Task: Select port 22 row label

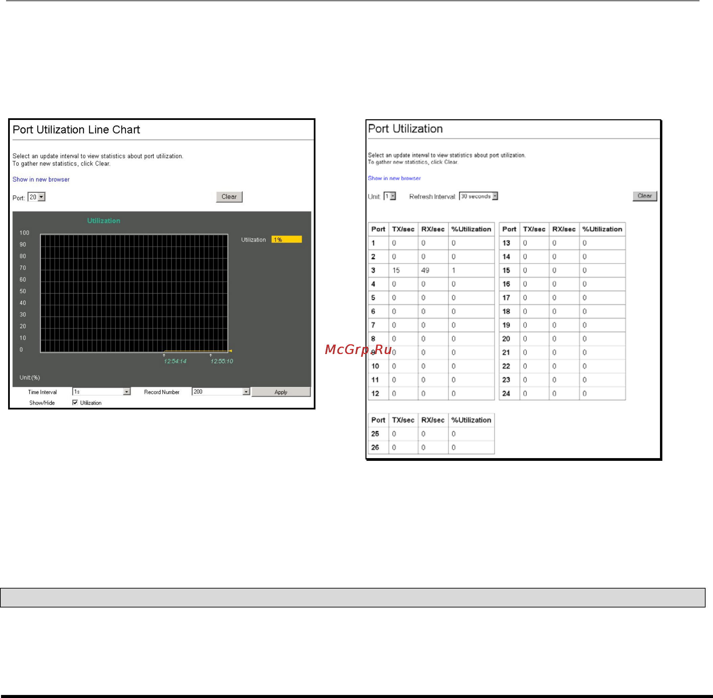Action: click(506, 366)
